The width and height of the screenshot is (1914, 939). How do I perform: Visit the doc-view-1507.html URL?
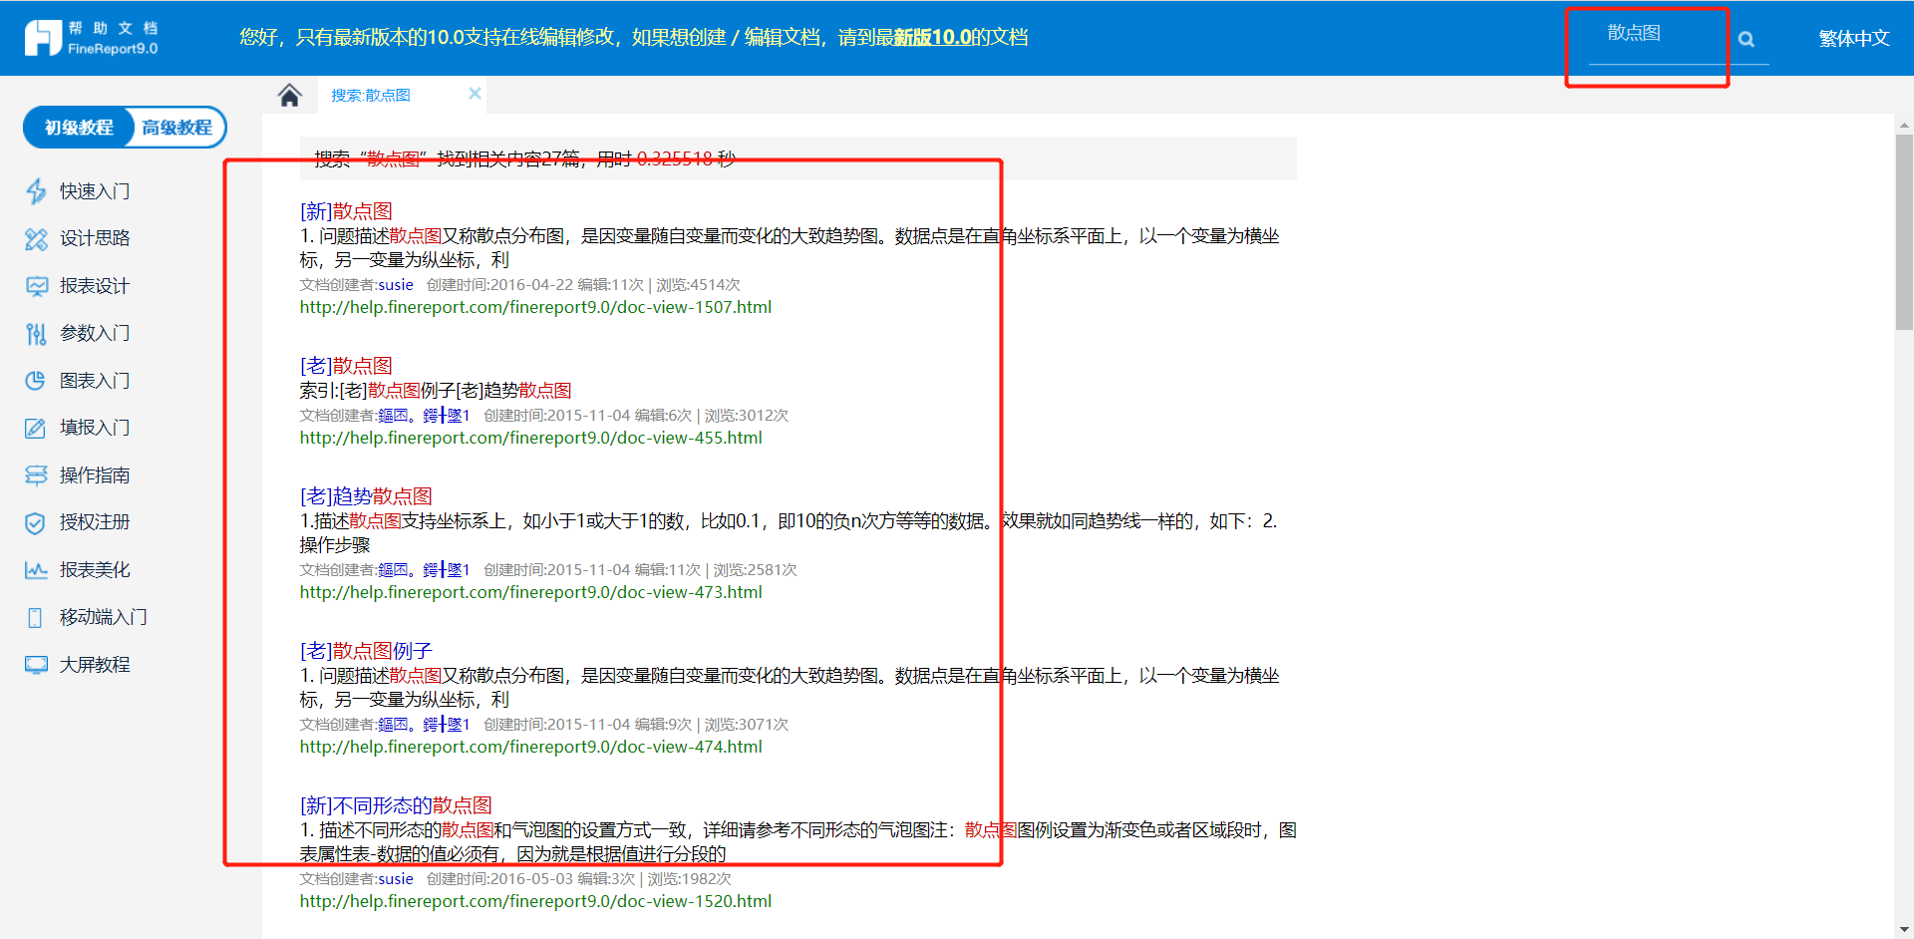tap(535, 307)
